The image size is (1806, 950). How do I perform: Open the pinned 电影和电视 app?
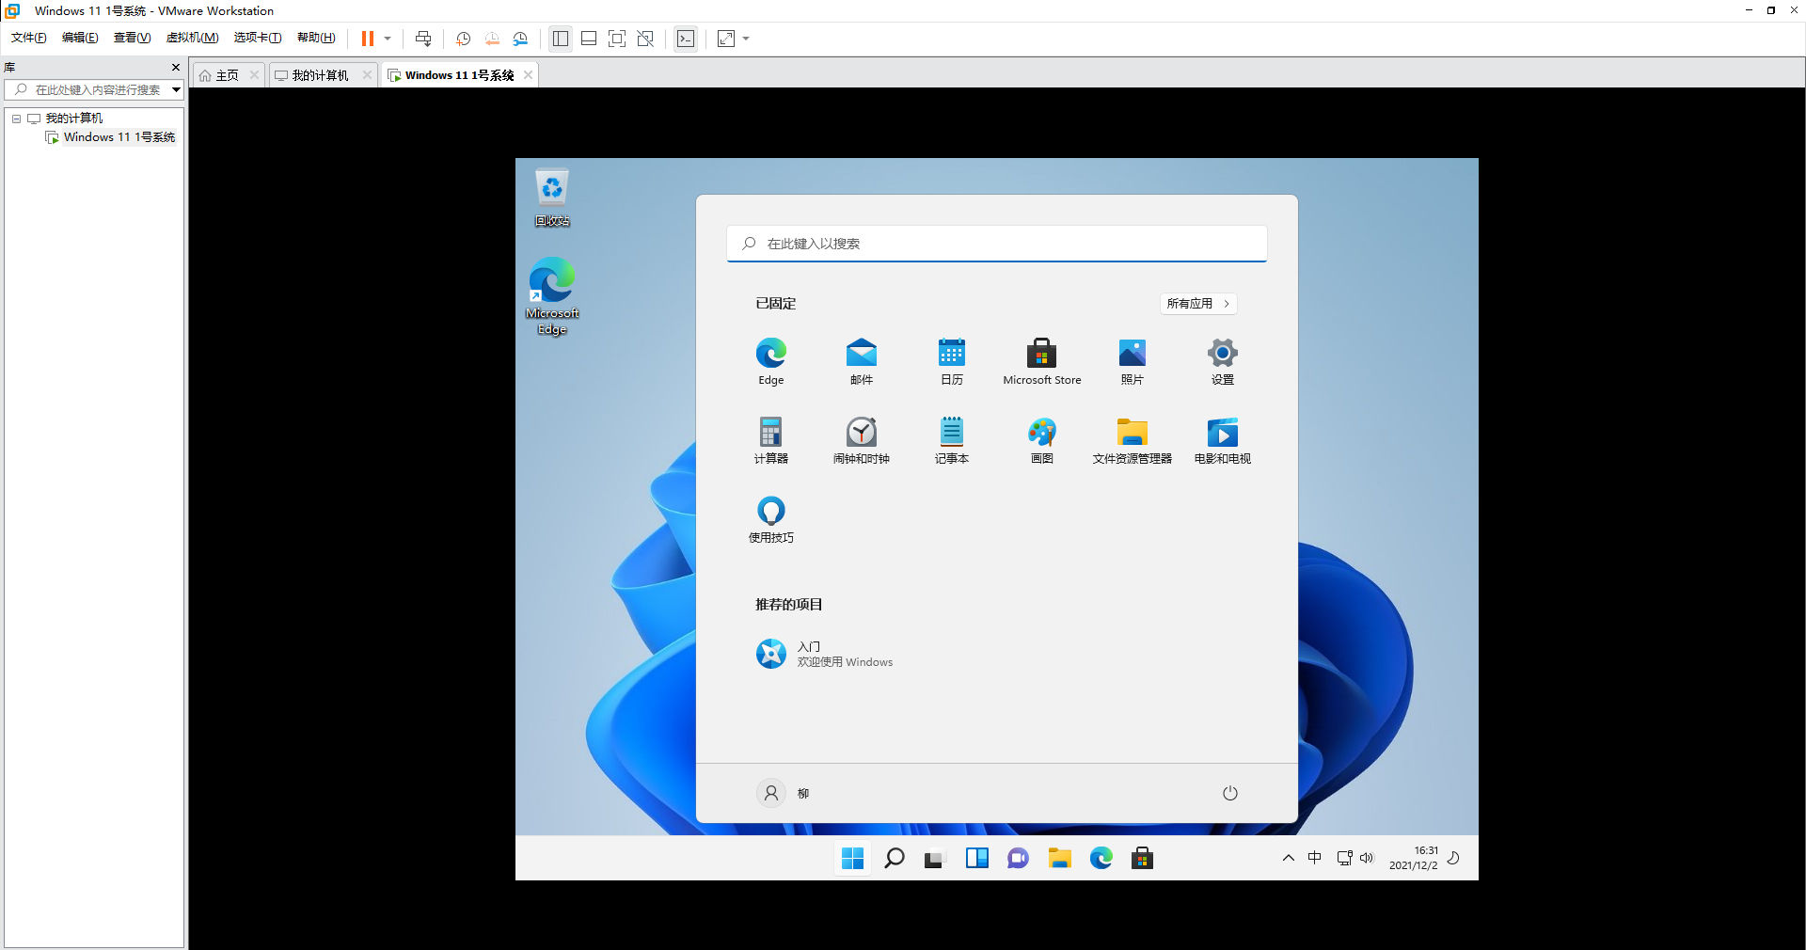pos(1223,440)
